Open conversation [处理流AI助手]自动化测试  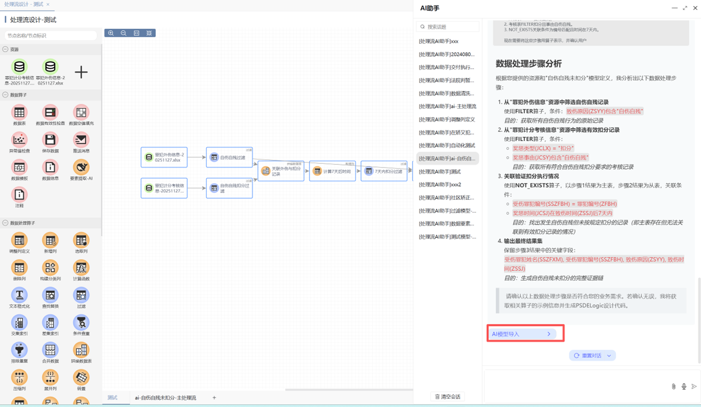[x=448, y=145]
